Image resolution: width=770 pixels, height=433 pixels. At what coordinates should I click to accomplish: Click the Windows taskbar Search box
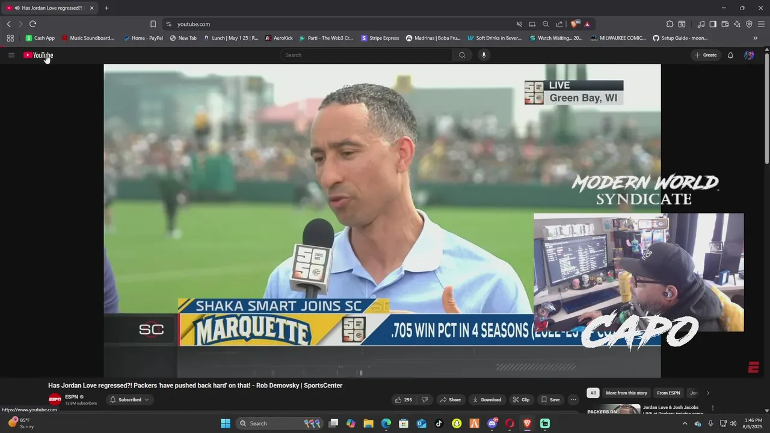280,423
